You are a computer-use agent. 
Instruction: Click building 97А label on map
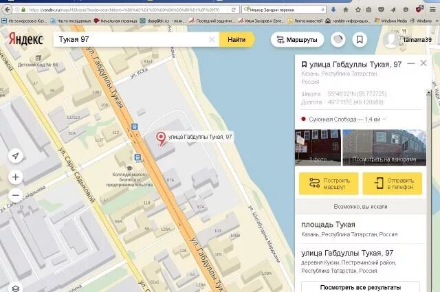point(201,207)
